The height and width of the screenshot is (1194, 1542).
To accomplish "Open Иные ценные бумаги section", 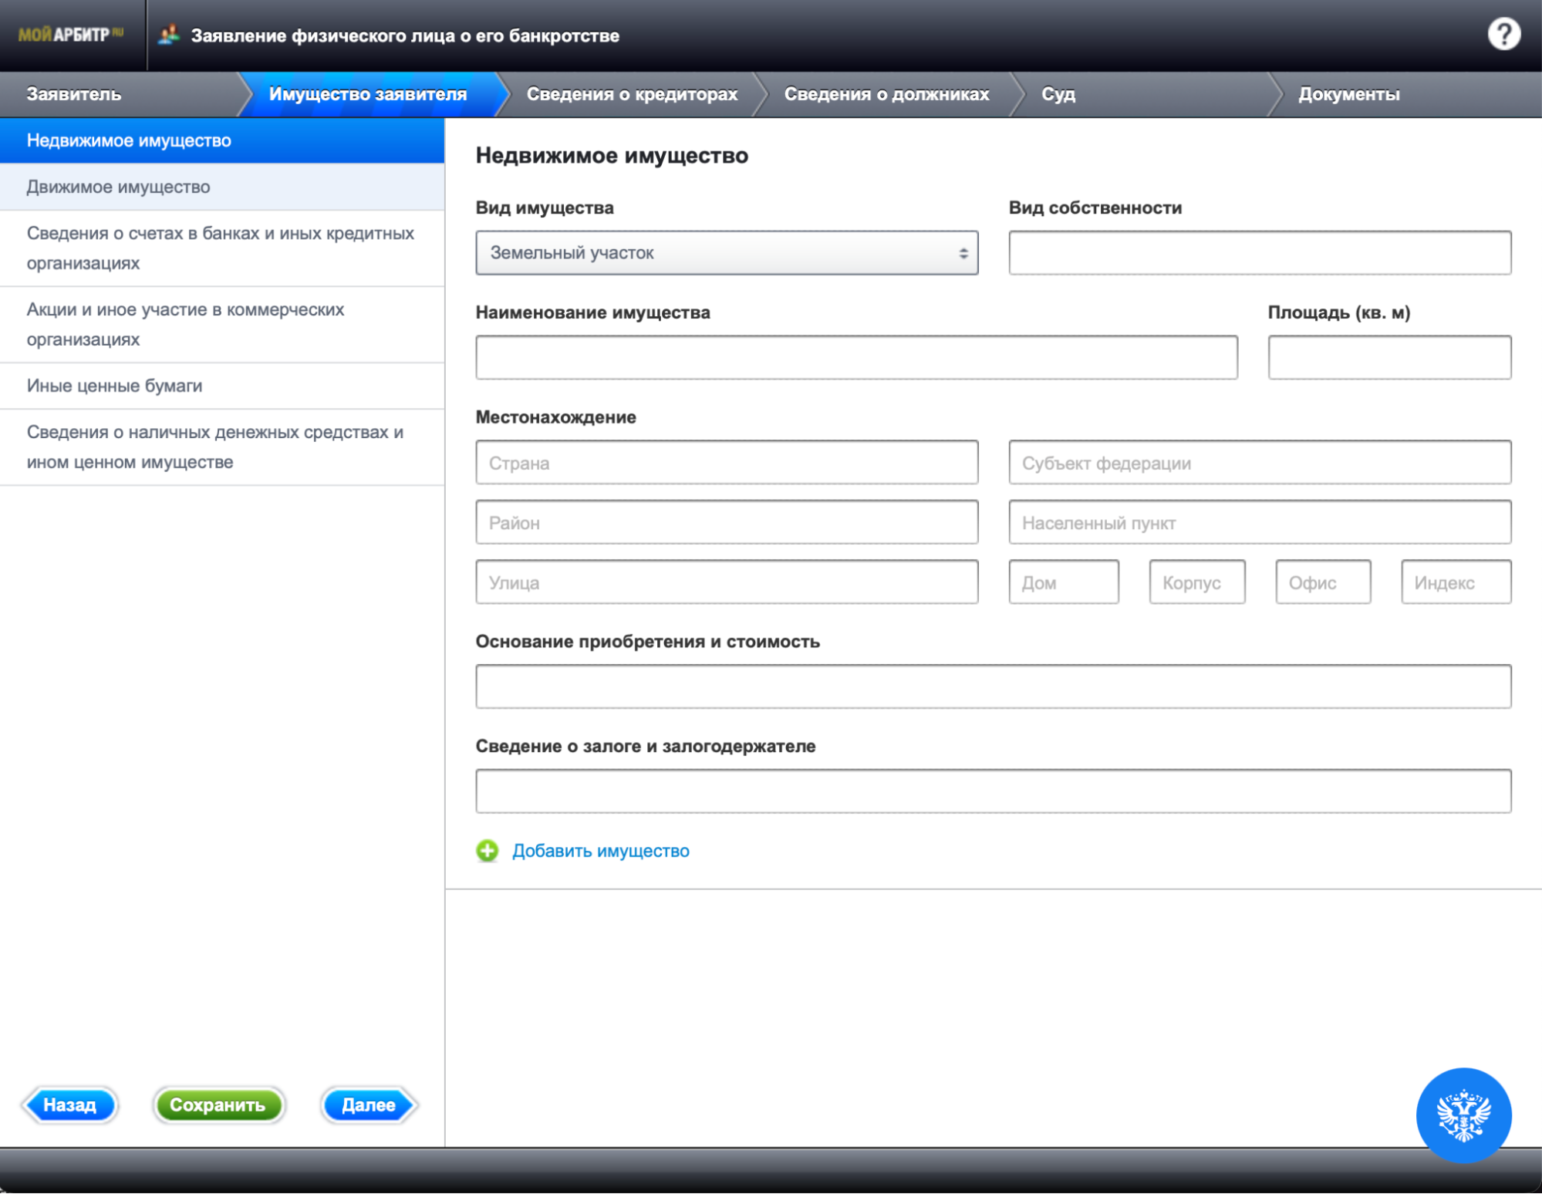I will pos(114,386).
